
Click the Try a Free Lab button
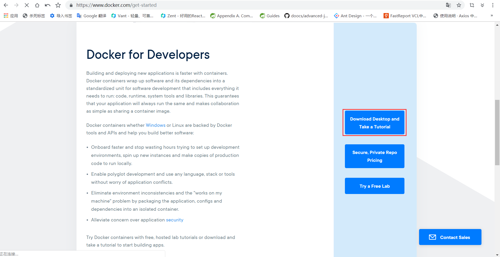(x=374, y=186)
